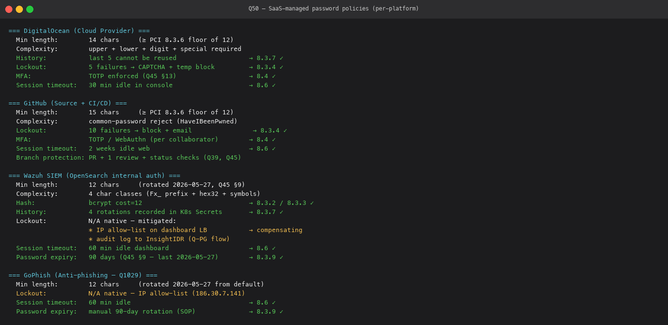Click '→ 8.3.2 / 8.3.3 ✓' reference
This screenshot has width=668, height=325.
pos(282,203)
